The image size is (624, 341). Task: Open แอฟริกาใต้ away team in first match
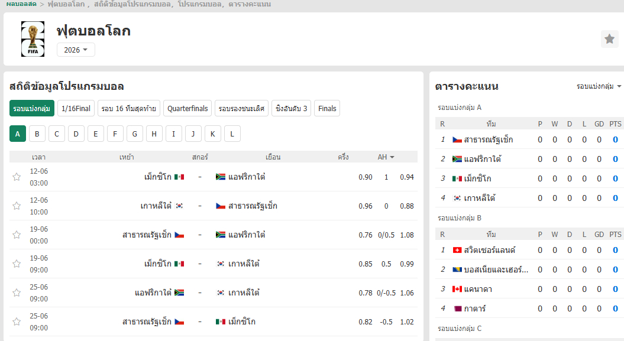(x=247, y=177)
